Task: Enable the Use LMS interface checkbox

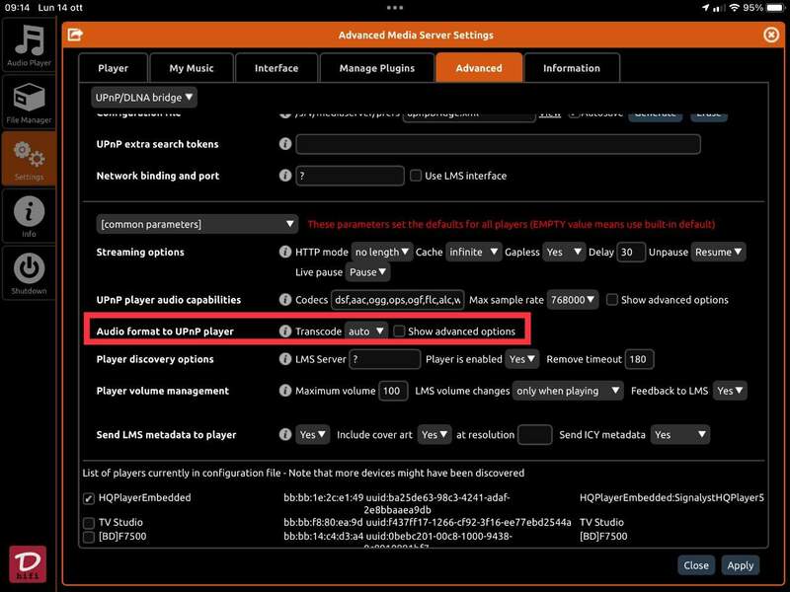Action: (416, 176)
